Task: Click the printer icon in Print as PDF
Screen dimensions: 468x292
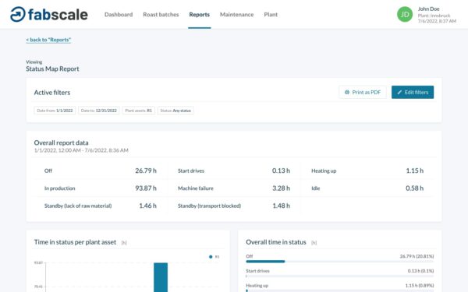Action: pyautogui.click(x=347, y=93)
